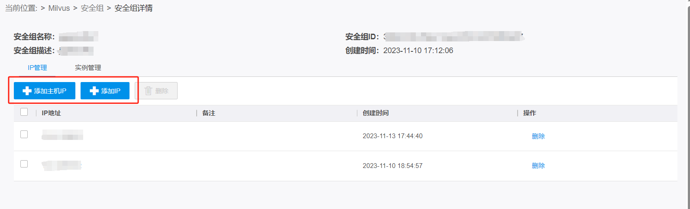Click the 创建时间 column header
The height and width of the screenshot is (209, 690).
(x=376, y=113)
